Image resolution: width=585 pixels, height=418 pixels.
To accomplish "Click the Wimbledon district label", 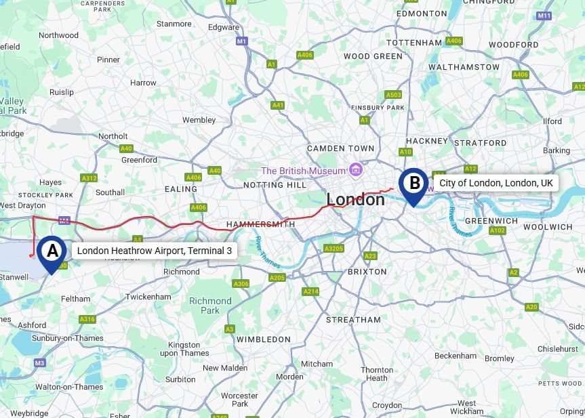I will pyautogui.click(x=264, y=339).
